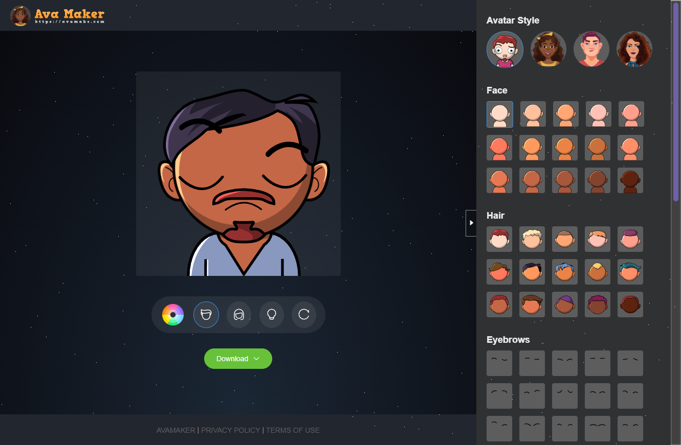Image resolution: width=681 pixels, height=445 pixels.
Task: Select the lightest pale skin face
Action: pyautogui.click(x=500, y=114)
